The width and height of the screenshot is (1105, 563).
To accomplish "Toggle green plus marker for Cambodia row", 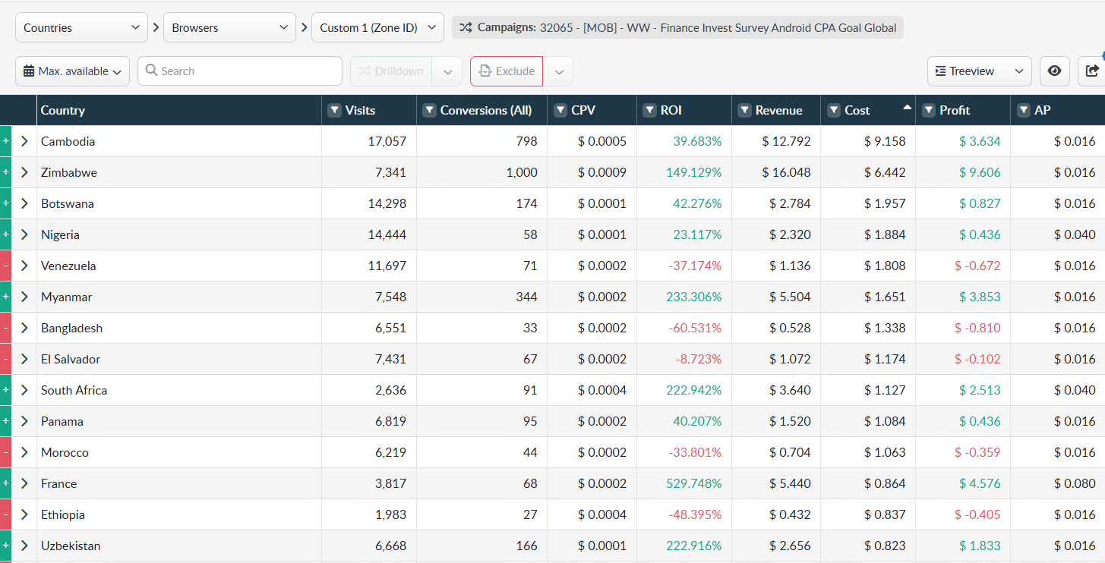I will (x=5, y=141).
